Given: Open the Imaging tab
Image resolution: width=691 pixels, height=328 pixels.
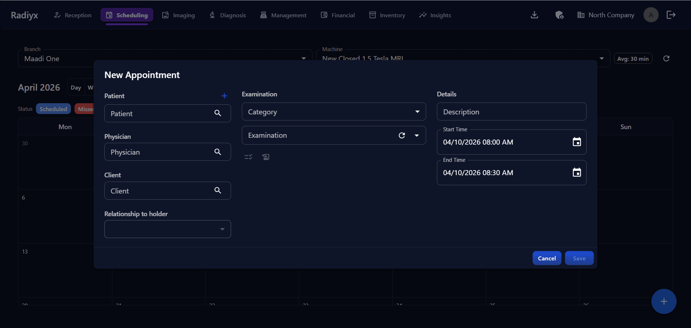Looking at the screenshot, I should click(x=179, y=15).
